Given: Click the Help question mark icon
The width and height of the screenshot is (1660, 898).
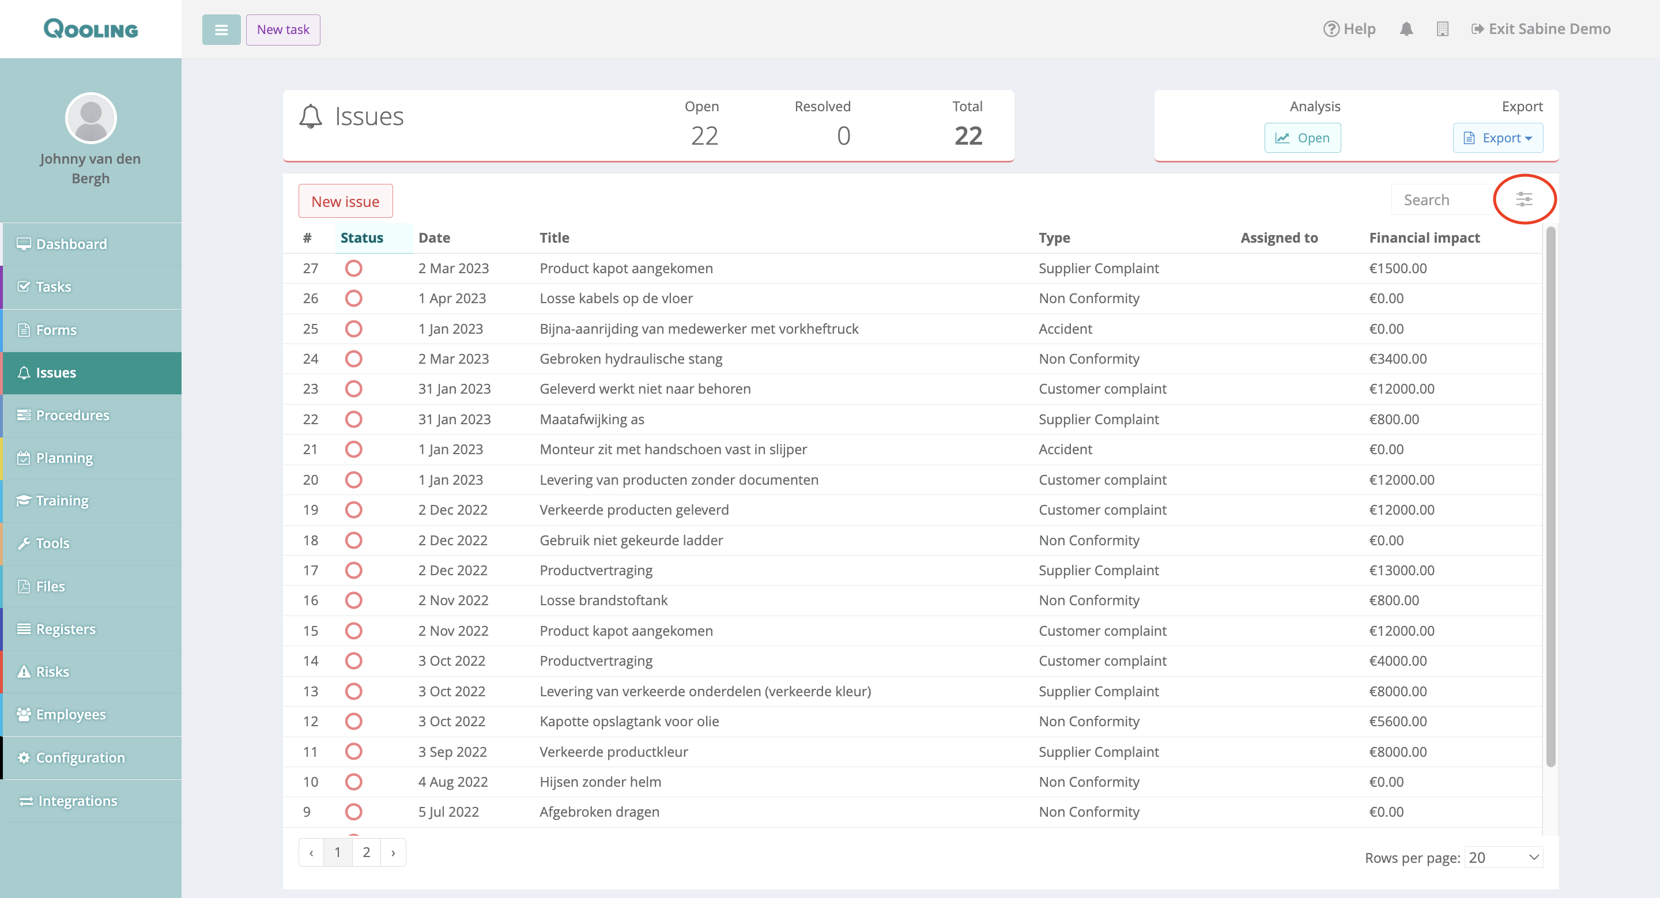Looking at the screenshot, I should click(1331, 29).
